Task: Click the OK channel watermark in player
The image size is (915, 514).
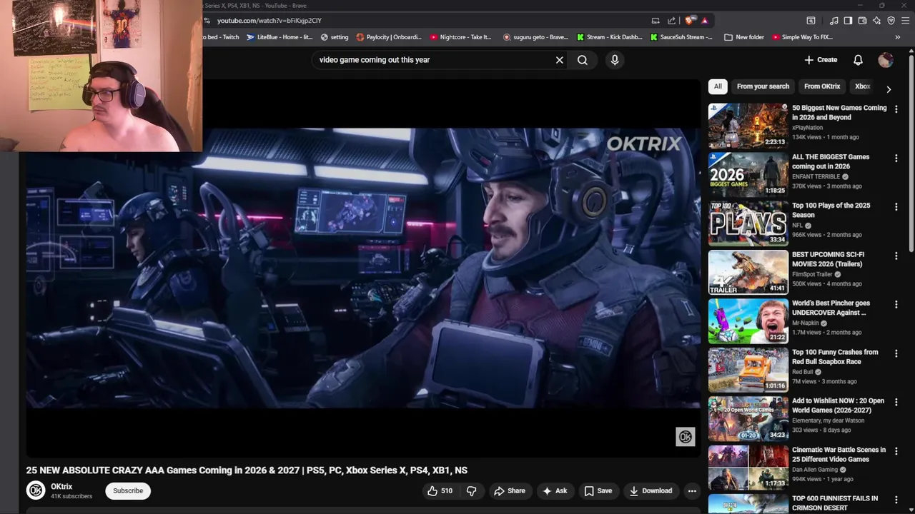Action: click(x=685, y=437)
